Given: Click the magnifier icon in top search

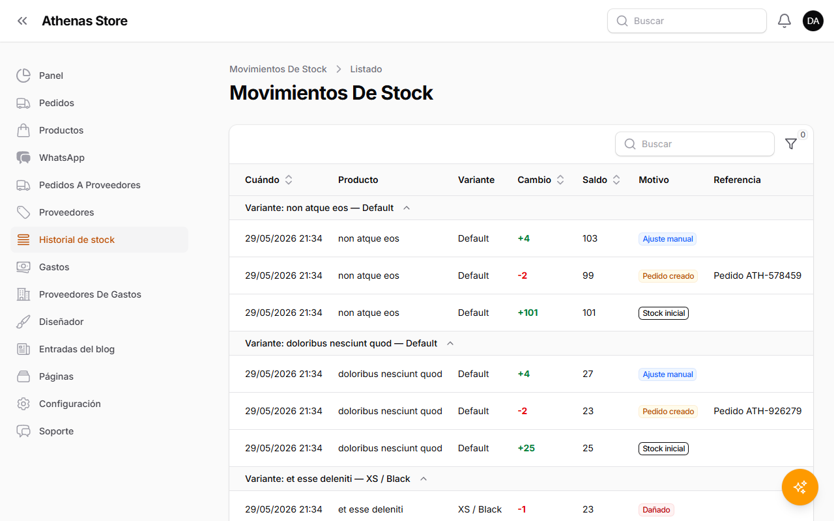Looking at the screenshot, I should pos(622,21).
